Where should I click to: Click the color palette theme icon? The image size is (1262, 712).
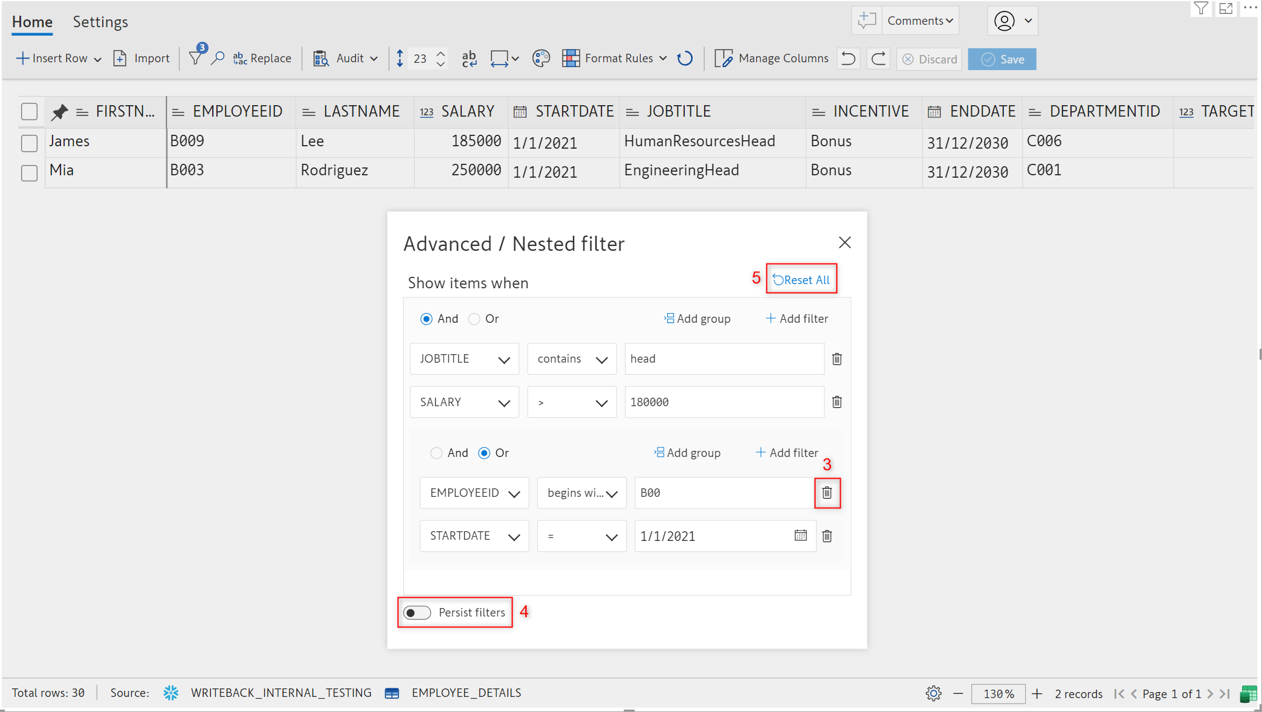[x=541, y=58]
